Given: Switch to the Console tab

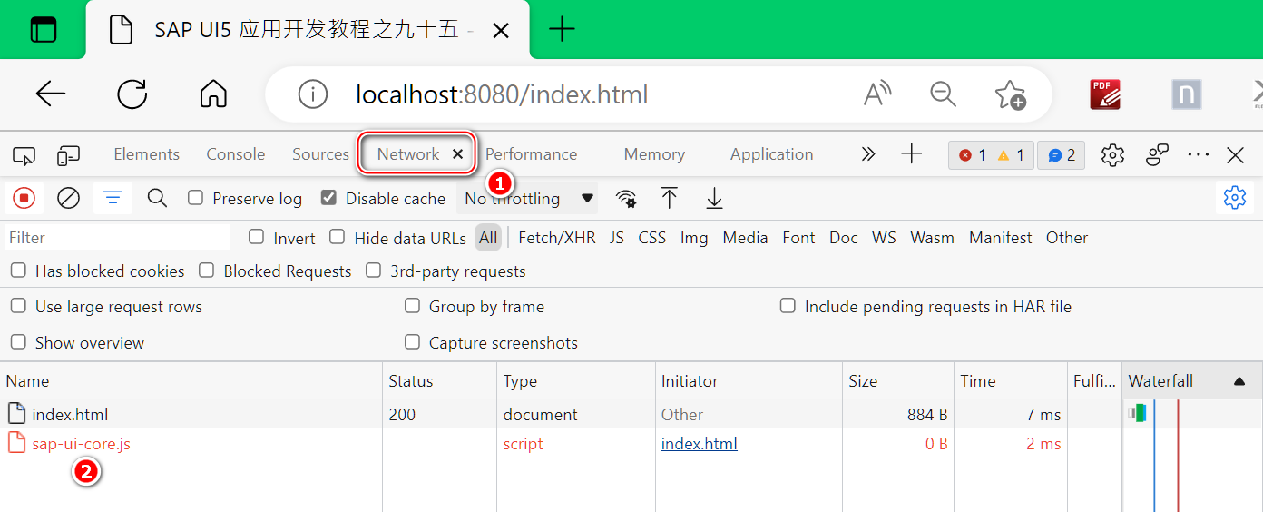Looking at the screenshot, I should pyautogui.click(x=235, y=154).
